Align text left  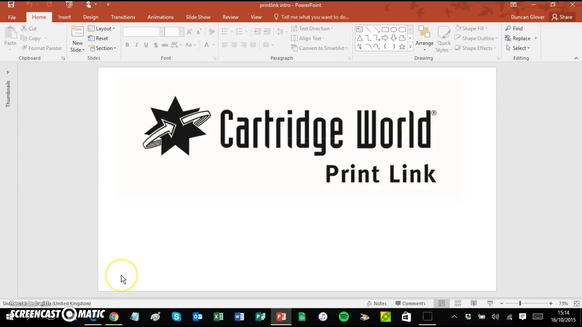pyautogui.click(x=225, y=45)
